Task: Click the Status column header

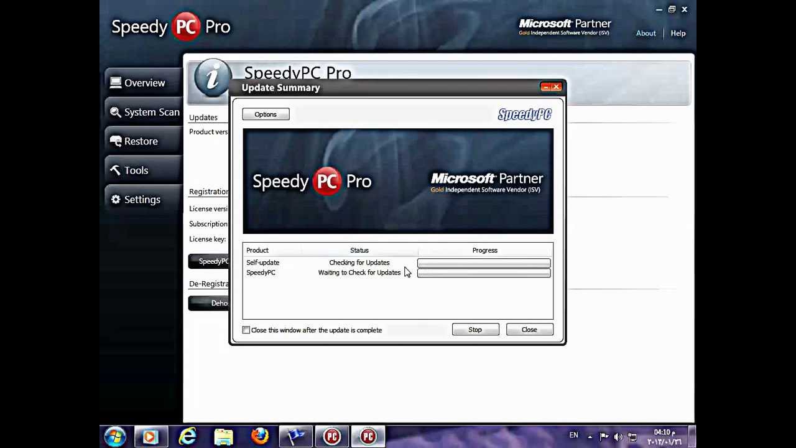Action: coord(359,250)
